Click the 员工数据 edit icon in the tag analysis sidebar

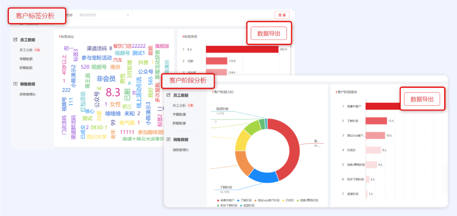click(x=16, y=40)
